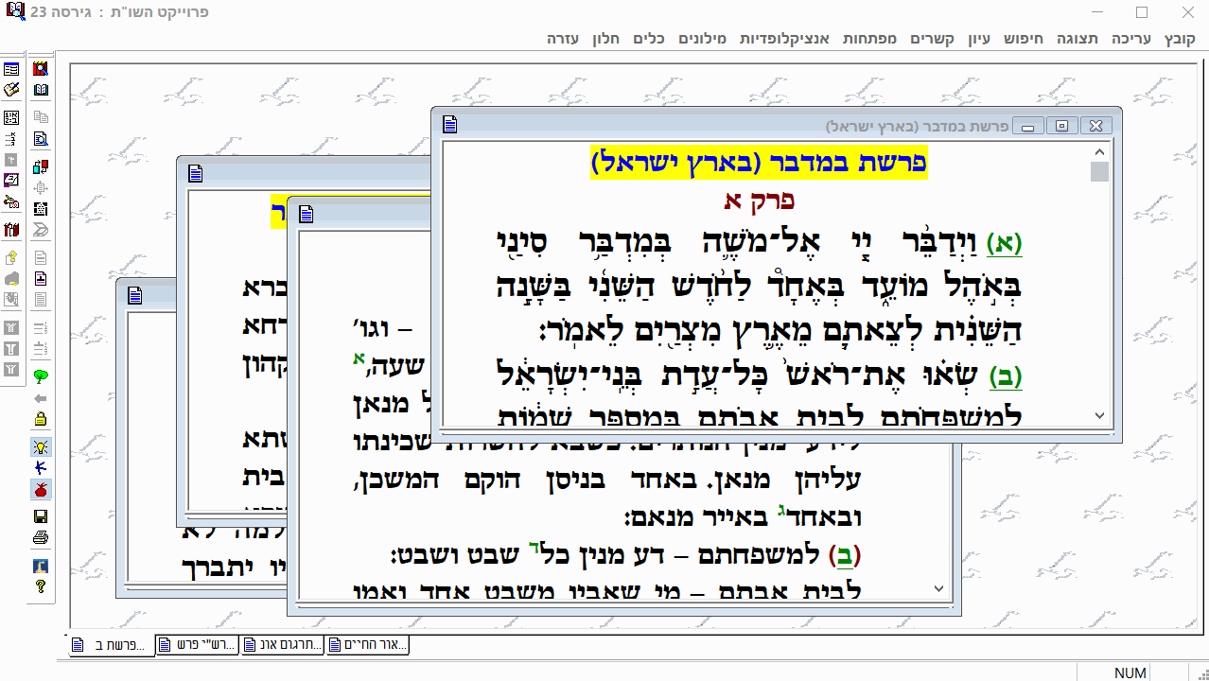Click the blue portrait picture icon

(41, 567)
